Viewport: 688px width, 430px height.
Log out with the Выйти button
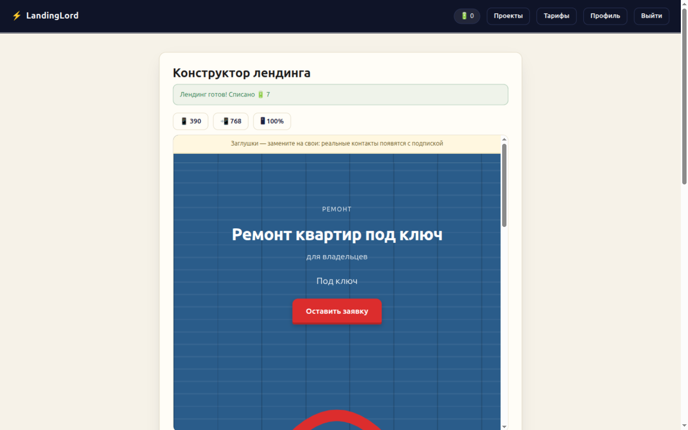pos(651,16)
